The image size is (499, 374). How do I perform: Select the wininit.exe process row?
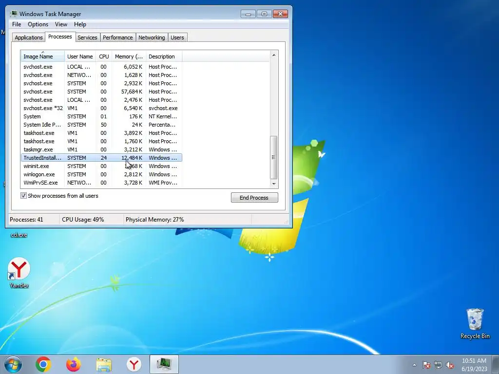(x=101, y=166)
